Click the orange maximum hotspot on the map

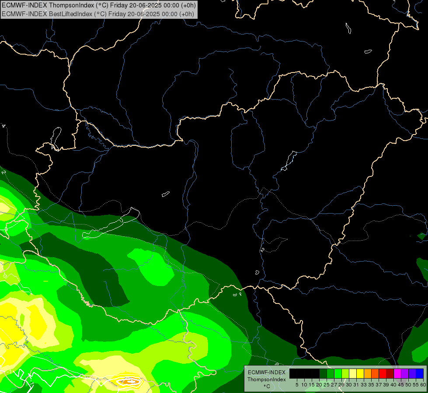coord(129,381)
